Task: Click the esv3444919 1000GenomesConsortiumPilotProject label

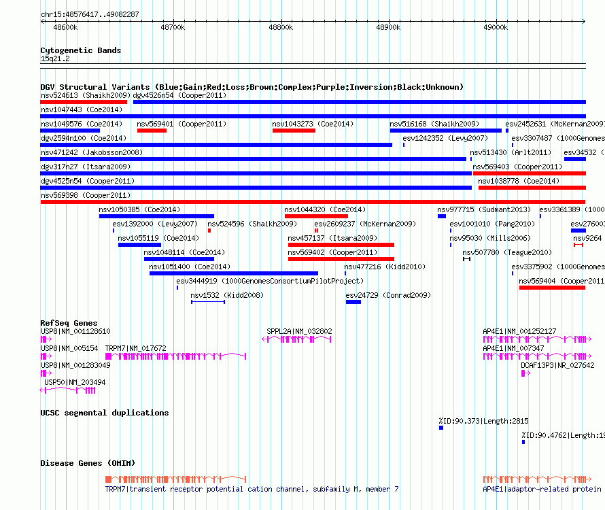Action: click(x=270, y=281)
